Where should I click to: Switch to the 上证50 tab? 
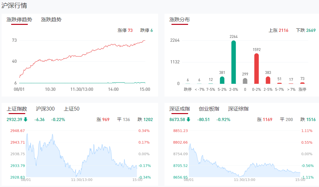72,109
